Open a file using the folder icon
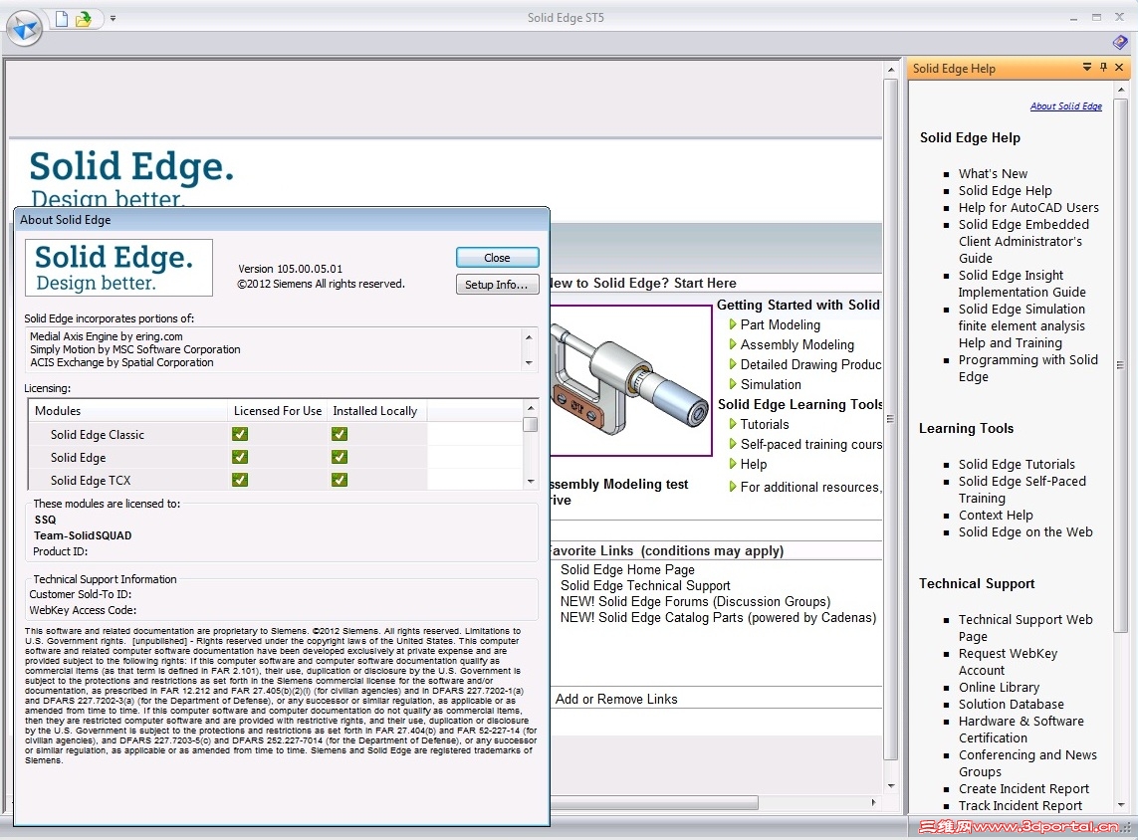1138x840 pixels. (84, 18)
